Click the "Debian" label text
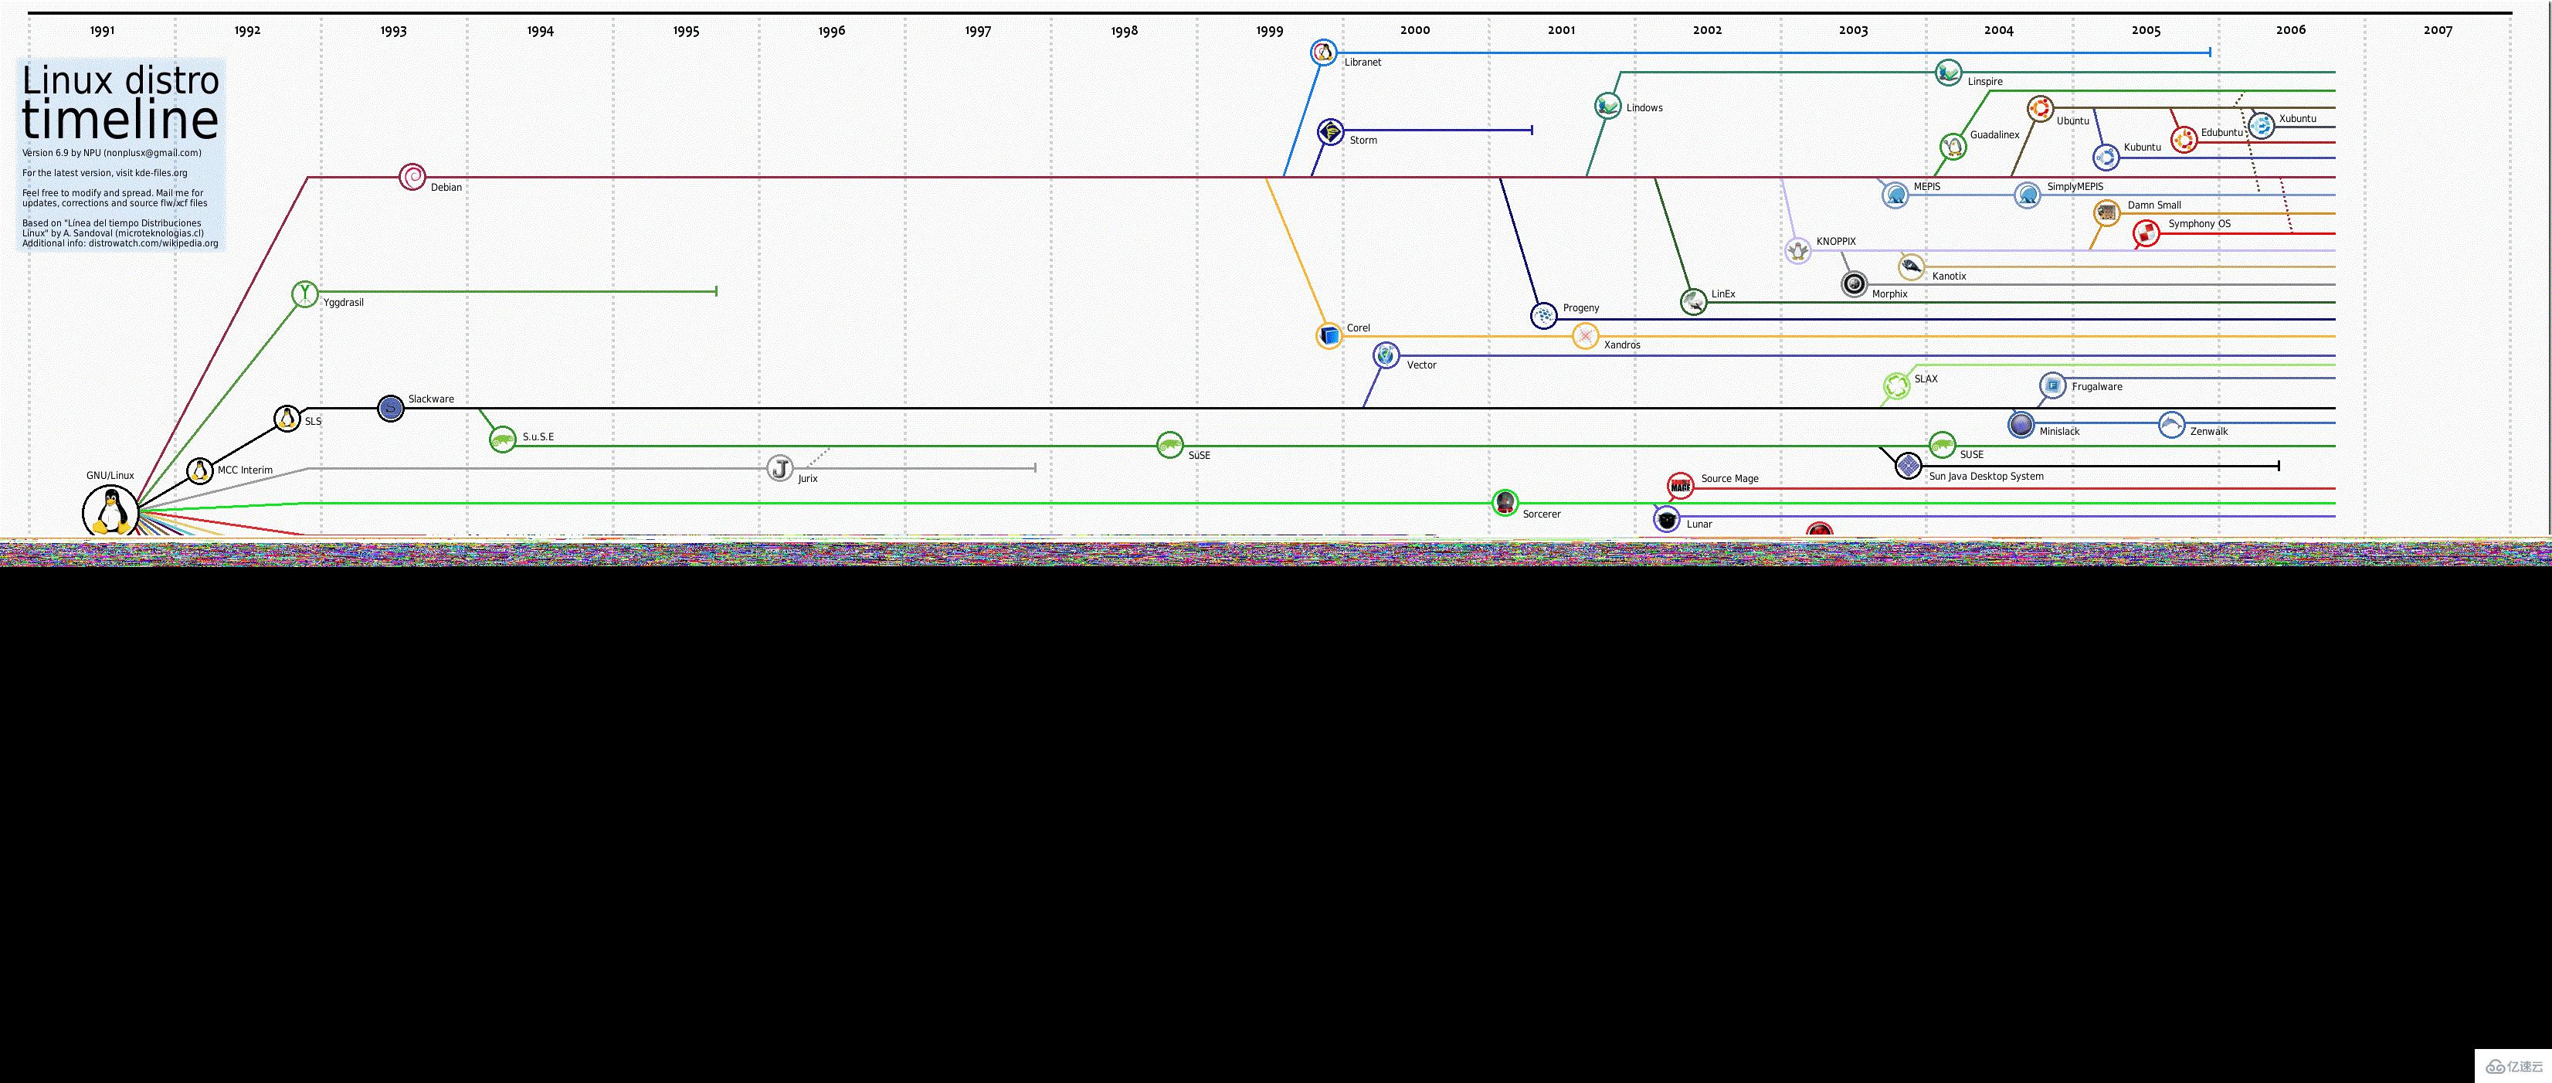2552x1083 pixels. coord(446,187)
